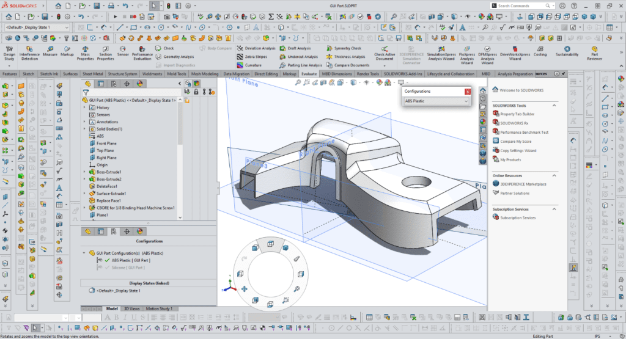626x339 pixels.
Task: Turn on Zebra Stripes display
Action: [252, 57]
